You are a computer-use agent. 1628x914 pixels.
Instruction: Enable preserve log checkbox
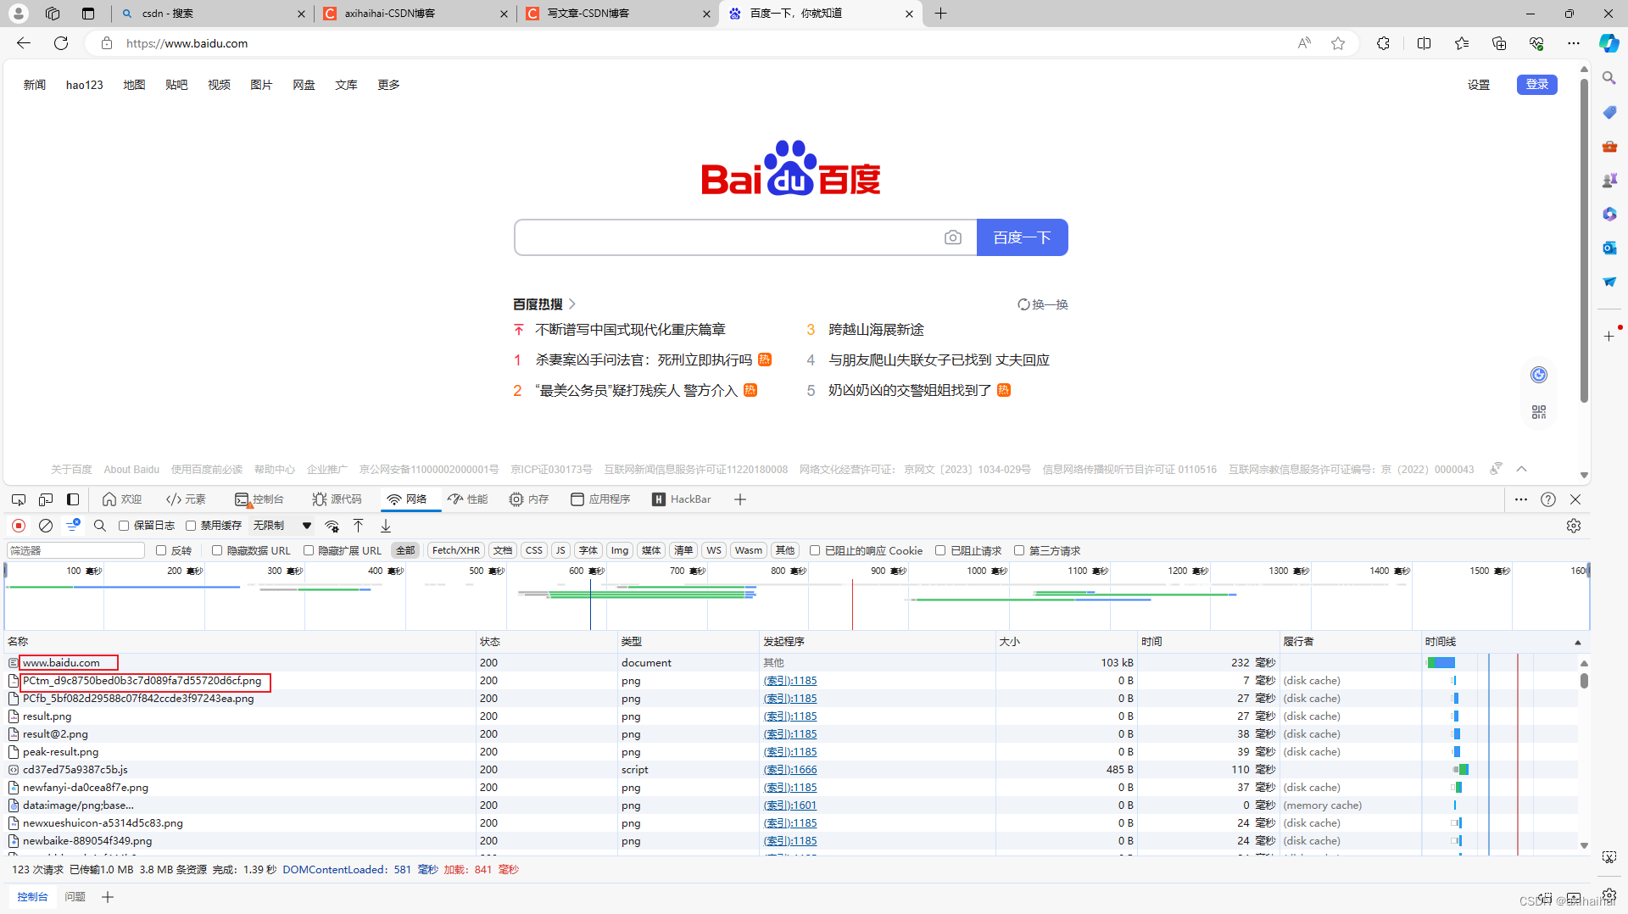coord(124,526)
